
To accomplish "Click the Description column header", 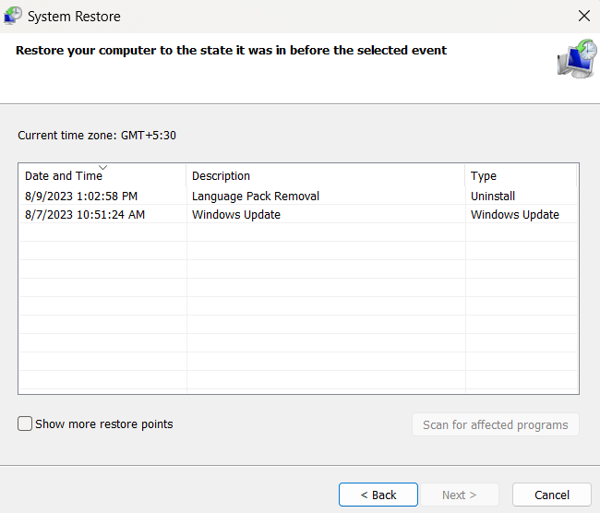I will click(326, 175).
